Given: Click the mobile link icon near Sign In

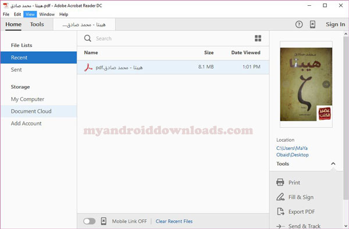Looking at the screenshot, I should point(312,24).
